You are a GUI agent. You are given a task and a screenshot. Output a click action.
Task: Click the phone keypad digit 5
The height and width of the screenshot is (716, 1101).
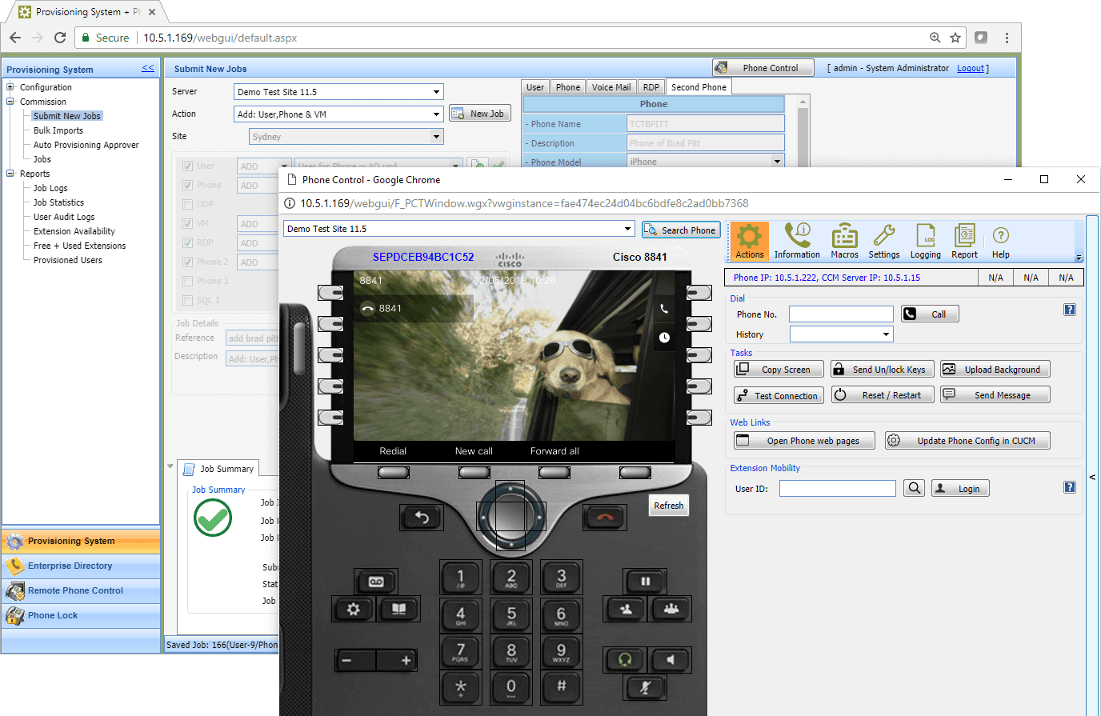[511, 616]
